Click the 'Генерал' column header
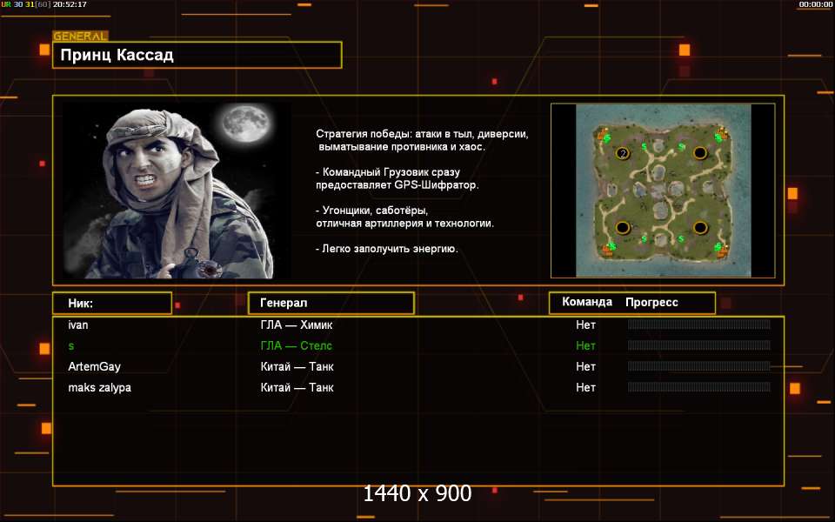 [x=331, y=303]
